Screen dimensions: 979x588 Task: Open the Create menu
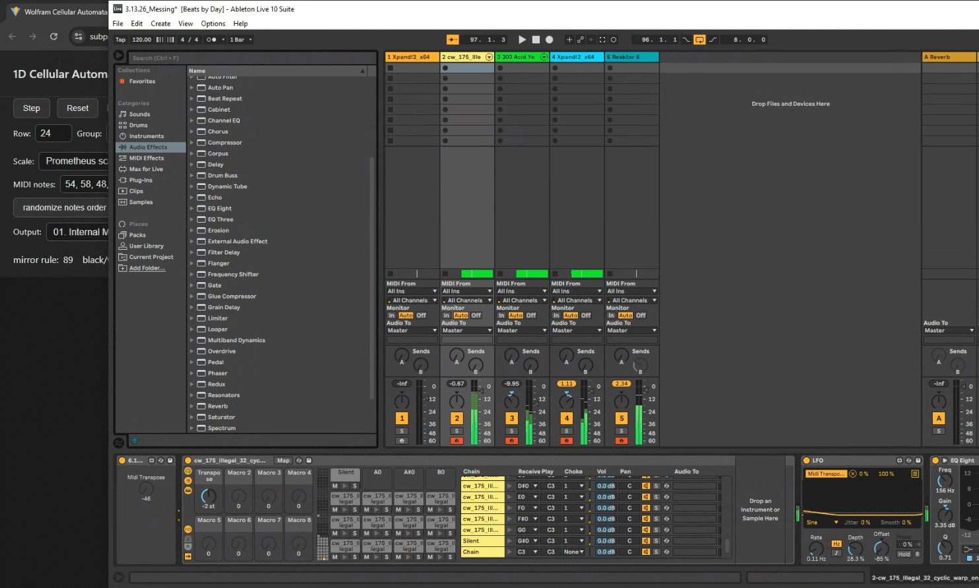coord(161,23)
